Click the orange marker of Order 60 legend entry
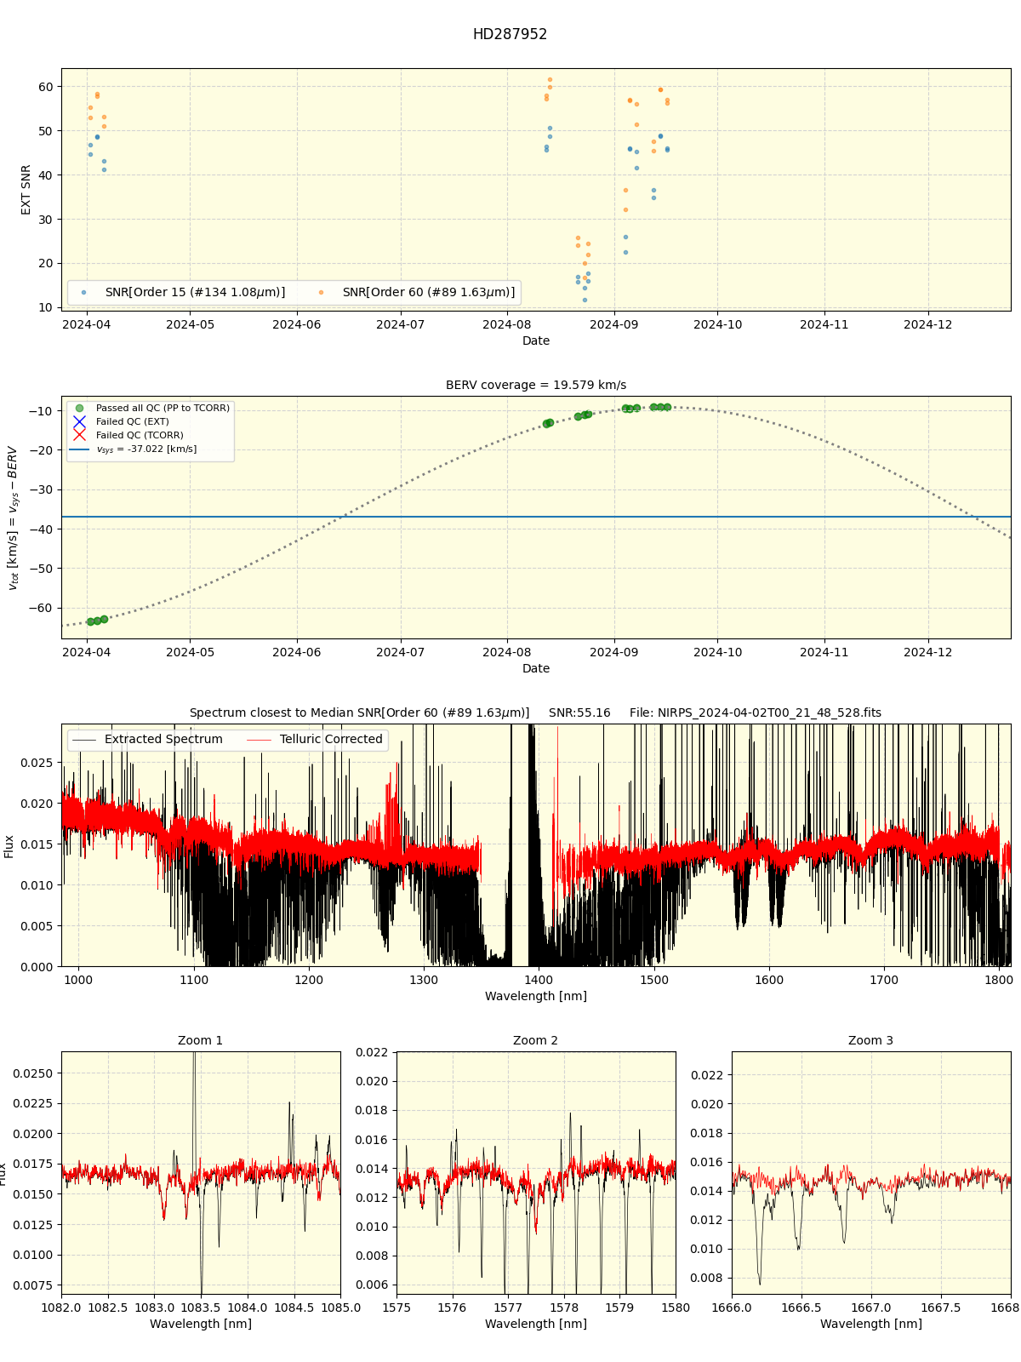 click(321, 292)
